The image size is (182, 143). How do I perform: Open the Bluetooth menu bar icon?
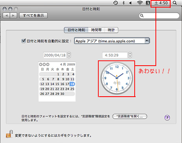click(124, 3)
